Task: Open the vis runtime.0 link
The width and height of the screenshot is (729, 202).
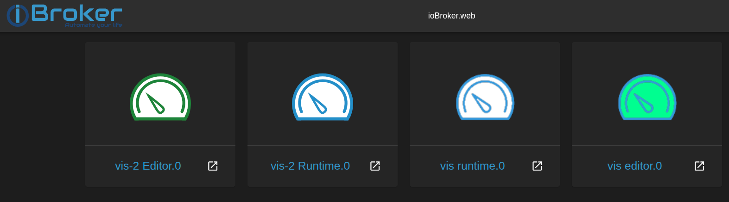Action: (x=472, y=166)
